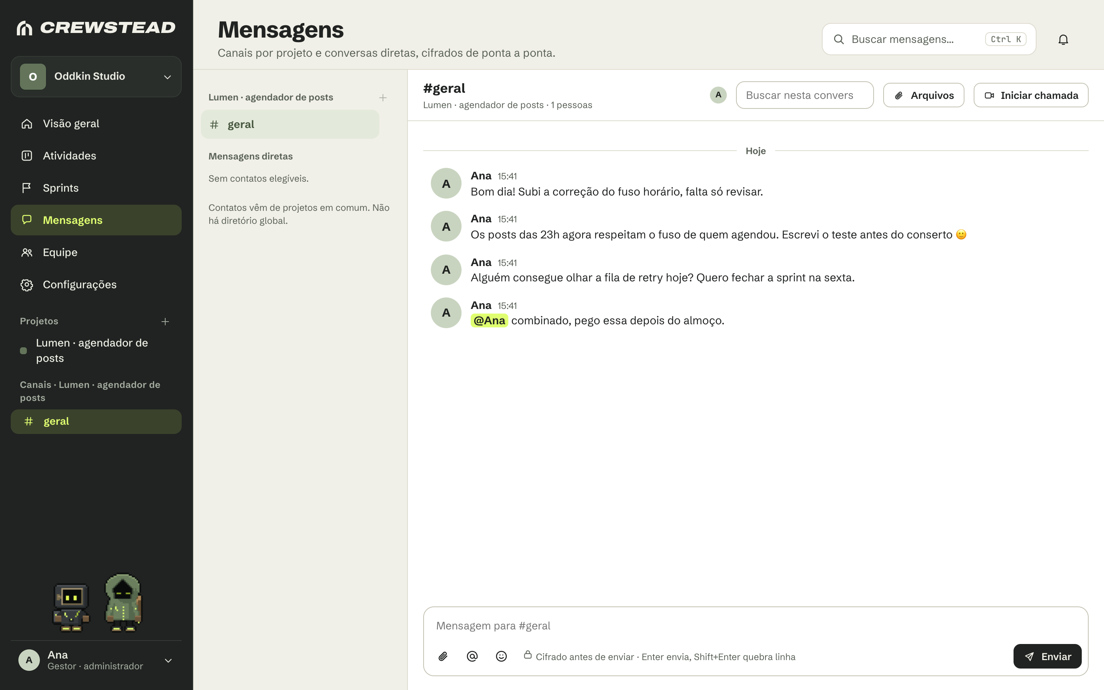Open the Sprints page

coord(96,188)
